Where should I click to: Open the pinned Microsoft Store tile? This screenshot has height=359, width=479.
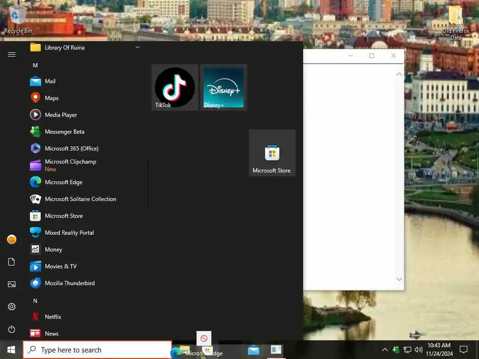272,153
